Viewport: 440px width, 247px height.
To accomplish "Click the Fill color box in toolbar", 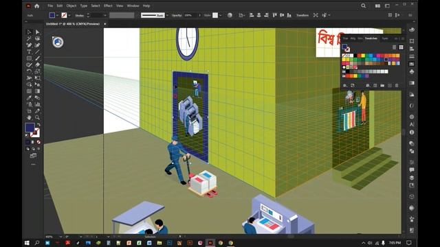I will 30,128.
